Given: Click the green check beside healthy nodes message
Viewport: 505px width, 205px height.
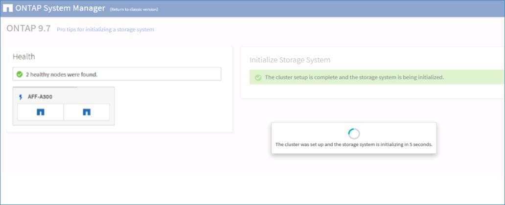Looking at the screenshot, I should tap(19, 74).
